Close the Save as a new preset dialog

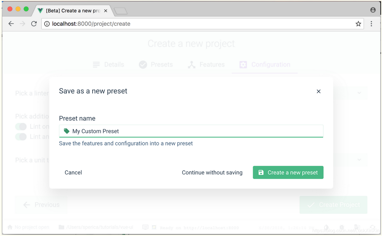click(319, 91)
